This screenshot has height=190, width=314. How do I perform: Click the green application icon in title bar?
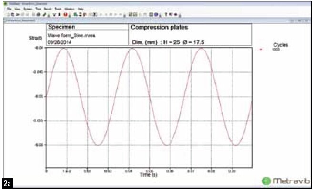tap(5, 4)
